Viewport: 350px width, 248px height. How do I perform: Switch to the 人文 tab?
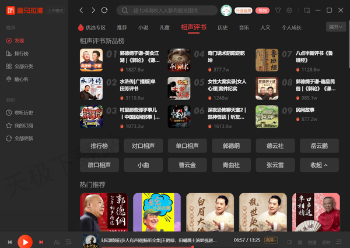pyautogui.click(x=265, y=27)
